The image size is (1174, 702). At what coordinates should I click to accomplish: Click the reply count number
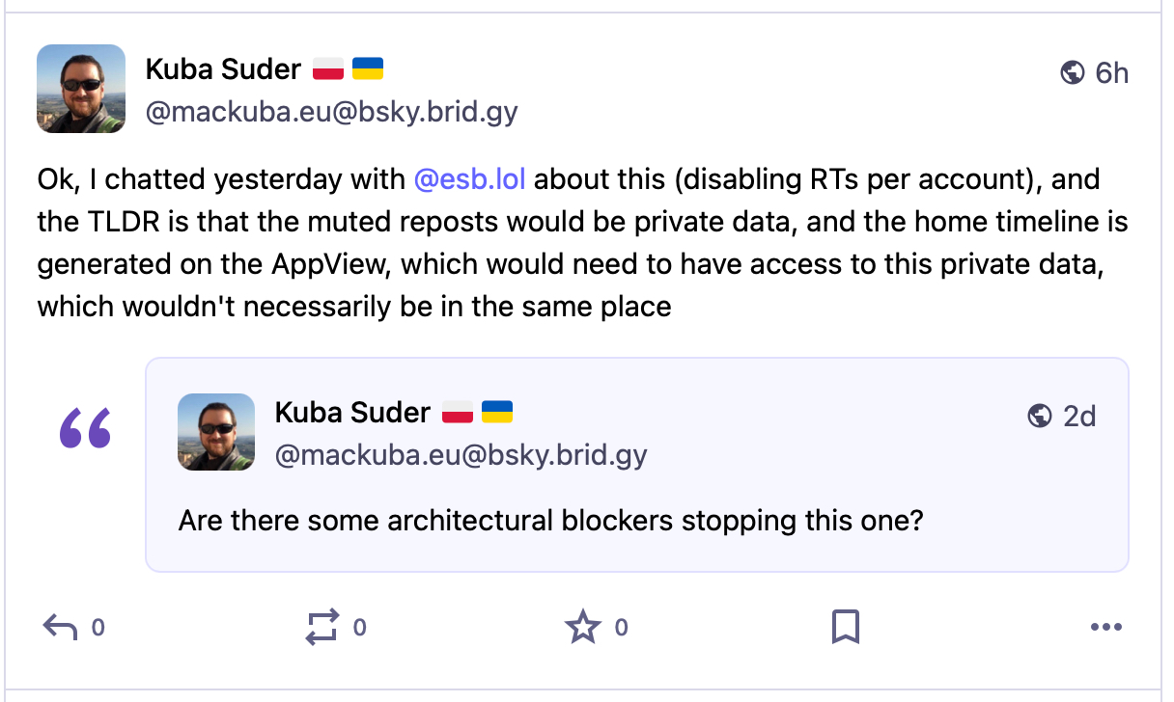pos(98,628)
